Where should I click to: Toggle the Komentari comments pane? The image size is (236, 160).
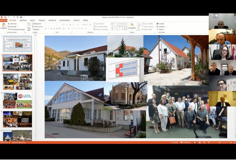coord(185,142)
